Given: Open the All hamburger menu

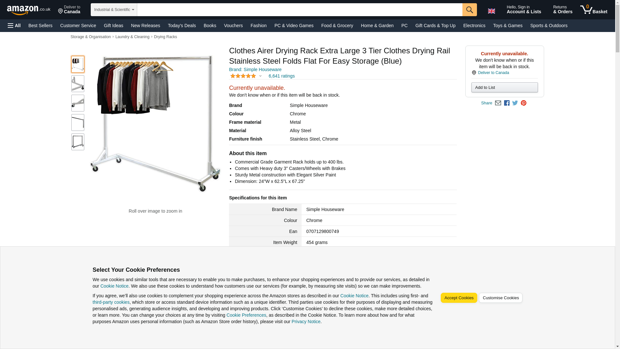Looking at the screenshot, I should pos(14,26).
